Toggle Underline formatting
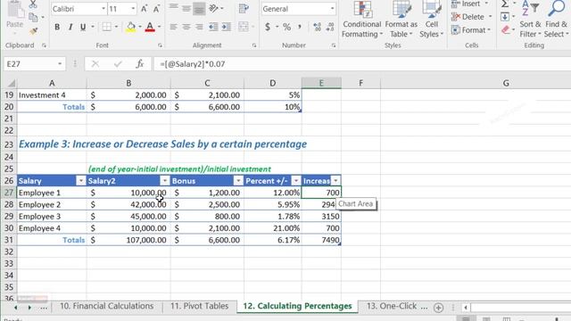Viewport: 571px width, 321px height. click(x=83, y=27)
